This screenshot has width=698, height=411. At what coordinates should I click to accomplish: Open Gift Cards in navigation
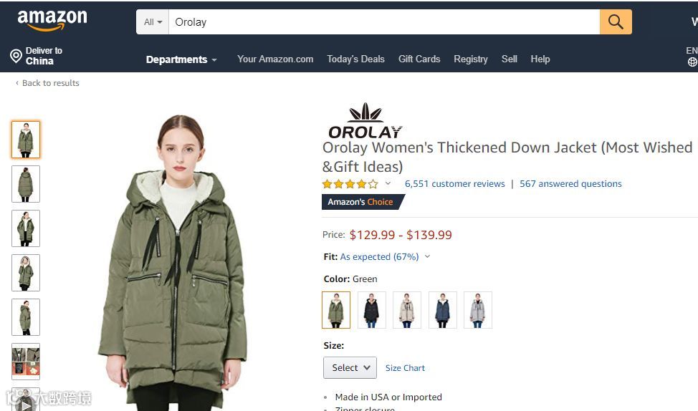click(419, 59)
